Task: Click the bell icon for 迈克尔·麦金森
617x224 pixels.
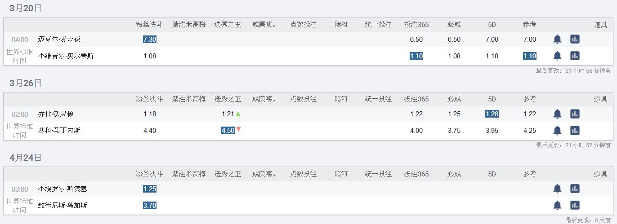Action: click(557, 40)
